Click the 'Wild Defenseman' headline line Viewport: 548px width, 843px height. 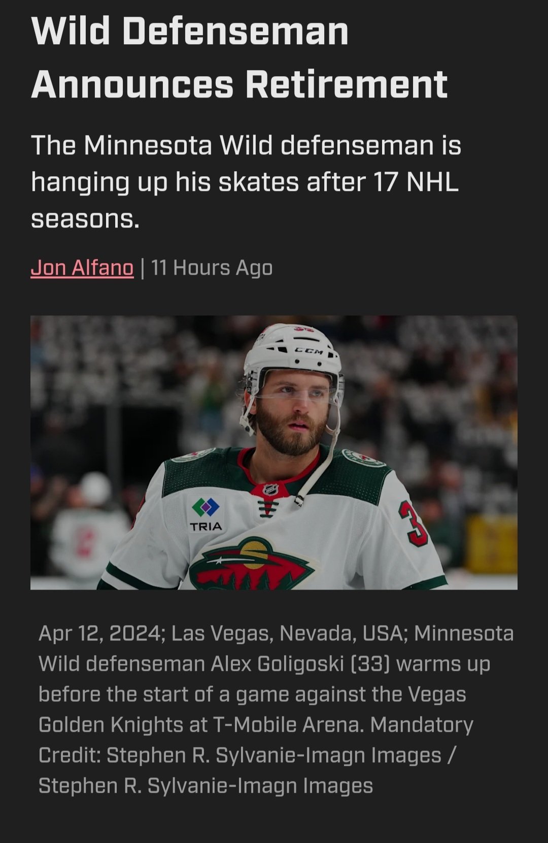(190, 31)
